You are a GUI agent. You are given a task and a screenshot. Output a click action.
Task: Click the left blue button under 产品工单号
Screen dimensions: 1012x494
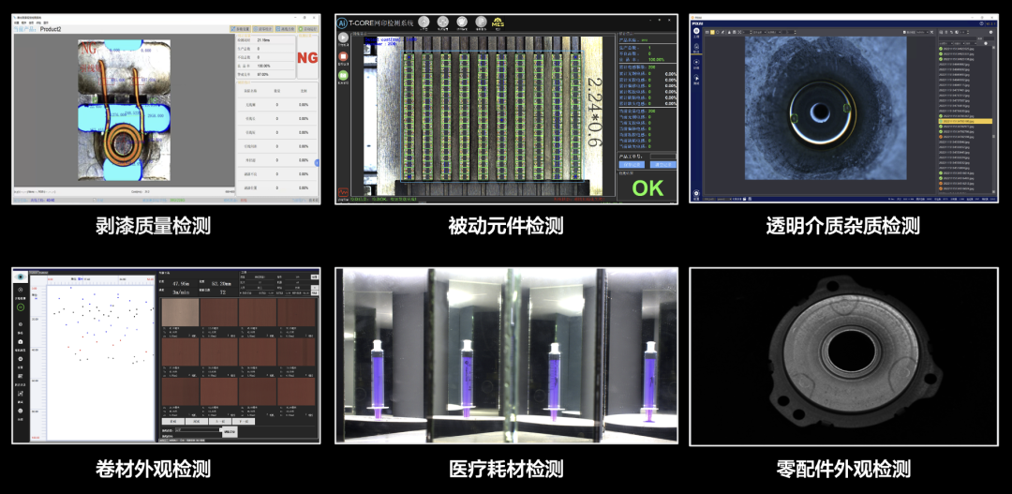click(x=632, y=165)
